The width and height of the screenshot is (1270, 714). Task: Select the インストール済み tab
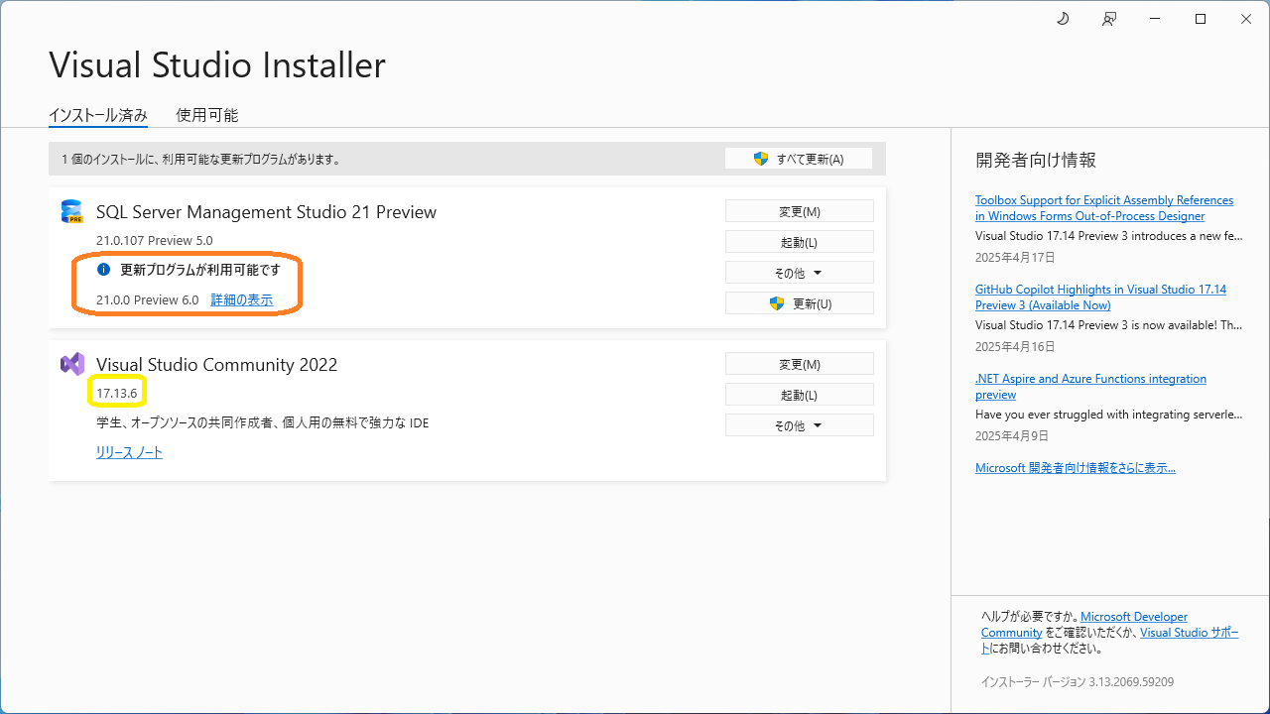98,115
